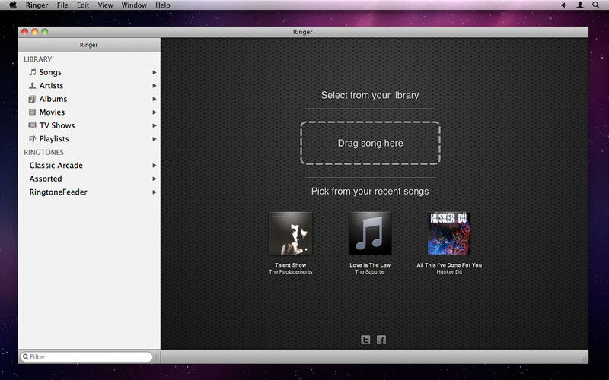Expand the Classic Arcade arrow
The width and height of the screenshot is (609, 380).
(x=155, y=166)
